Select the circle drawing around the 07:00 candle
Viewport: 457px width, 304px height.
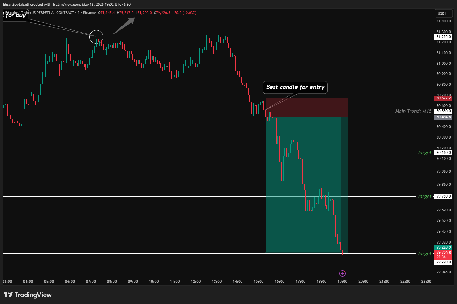[x=96, y=37]
